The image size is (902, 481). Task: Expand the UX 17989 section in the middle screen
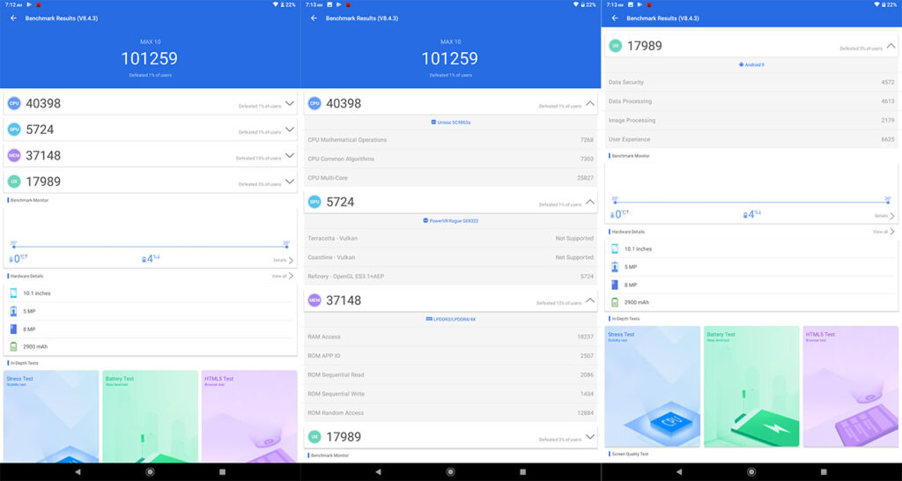click(589, 437)
